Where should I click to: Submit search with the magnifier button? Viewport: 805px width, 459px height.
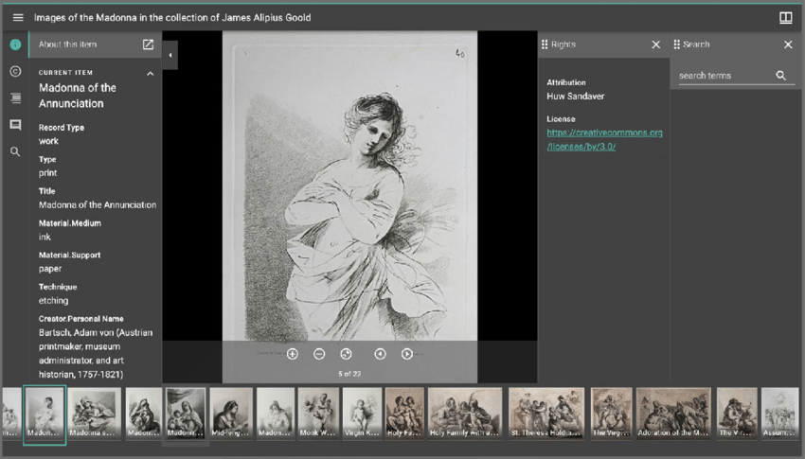[781, 76]
